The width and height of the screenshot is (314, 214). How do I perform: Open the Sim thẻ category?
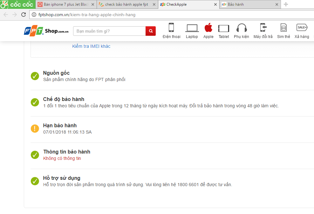coord(283,30)
